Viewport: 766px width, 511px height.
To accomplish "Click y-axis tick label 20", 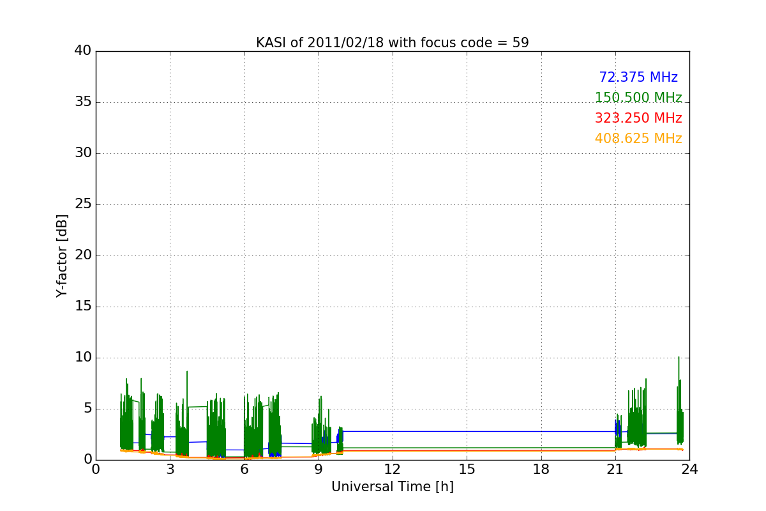I will coord(83,256).
